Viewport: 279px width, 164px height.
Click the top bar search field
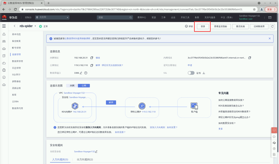coord(115,17)
